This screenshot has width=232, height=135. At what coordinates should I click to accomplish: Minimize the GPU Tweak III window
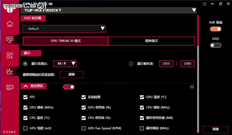click(x=212, y=4)
